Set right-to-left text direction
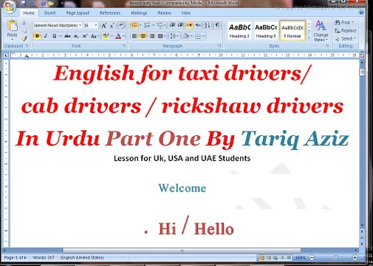The width and height of the screenshot is (373, 266). click(x=198, y=25)
